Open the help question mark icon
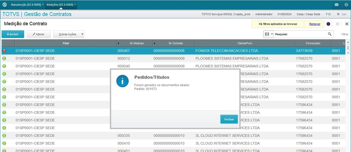The width and height of the screenshot is (351, 152). [x=346, y=5]
